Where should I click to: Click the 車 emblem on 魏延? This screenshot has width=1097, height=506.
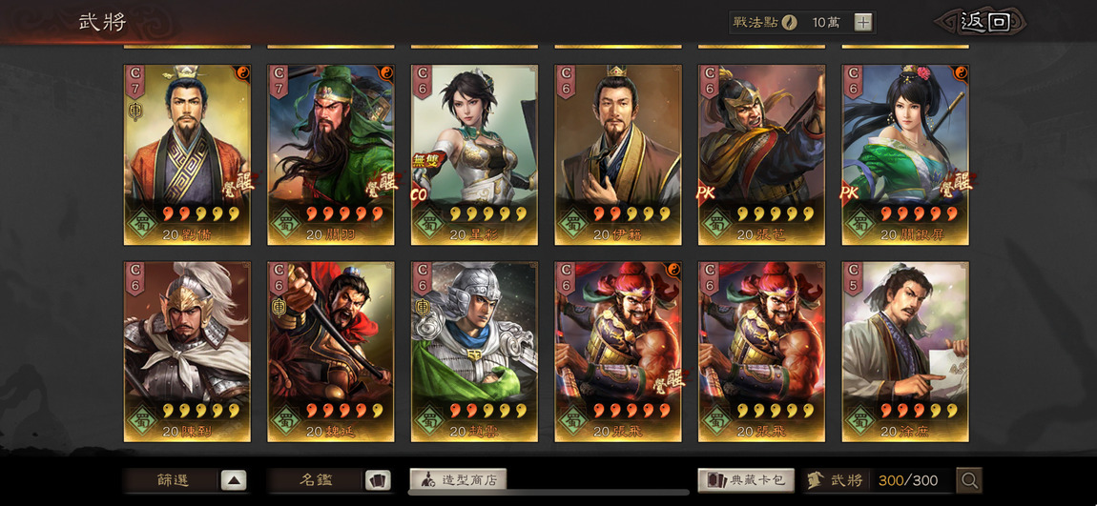[x=278, y=306]
